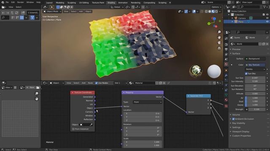270x151 pixels.
Task: Click the viewport pan hand icon
Action: [x=219, y=37]
